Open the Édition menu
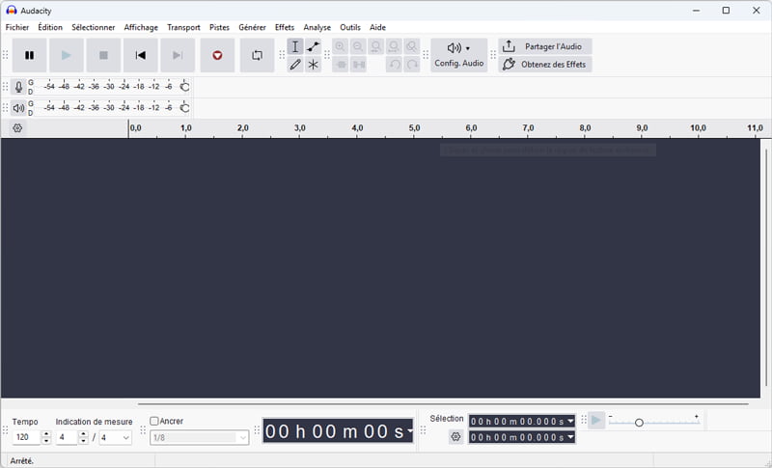Image resolution: width=772 pixels, height=468 pixels. tap(50, 28)
